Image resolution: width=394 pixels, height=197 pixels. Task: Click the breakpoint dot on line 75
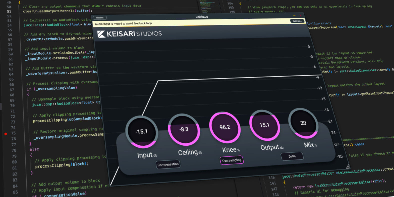point(5,134)
